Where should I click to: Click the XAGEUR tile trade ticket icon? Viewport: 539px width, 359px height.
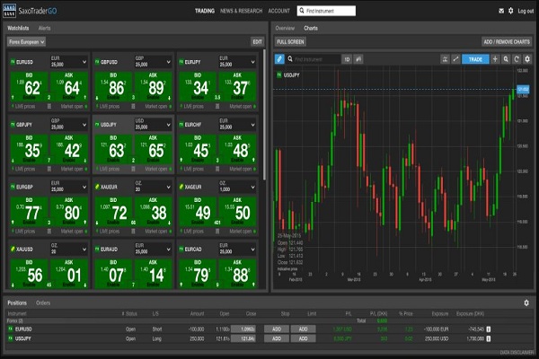pos(217,232)
